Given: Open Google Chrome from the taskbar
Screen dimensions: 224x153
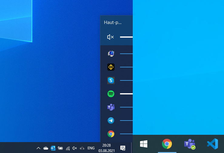Looking at the screenshot, I should point(167,144).
